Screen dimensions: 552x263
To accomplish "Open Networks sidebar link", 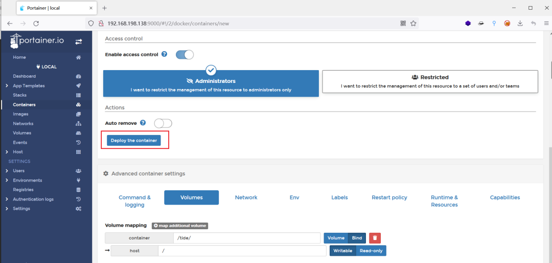I will pyautogui.click(x=23, y=124).
